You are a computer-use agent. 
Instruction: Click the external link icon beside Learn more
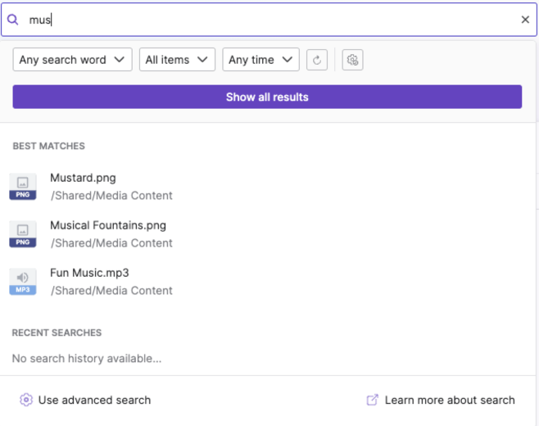coord(372,400)
